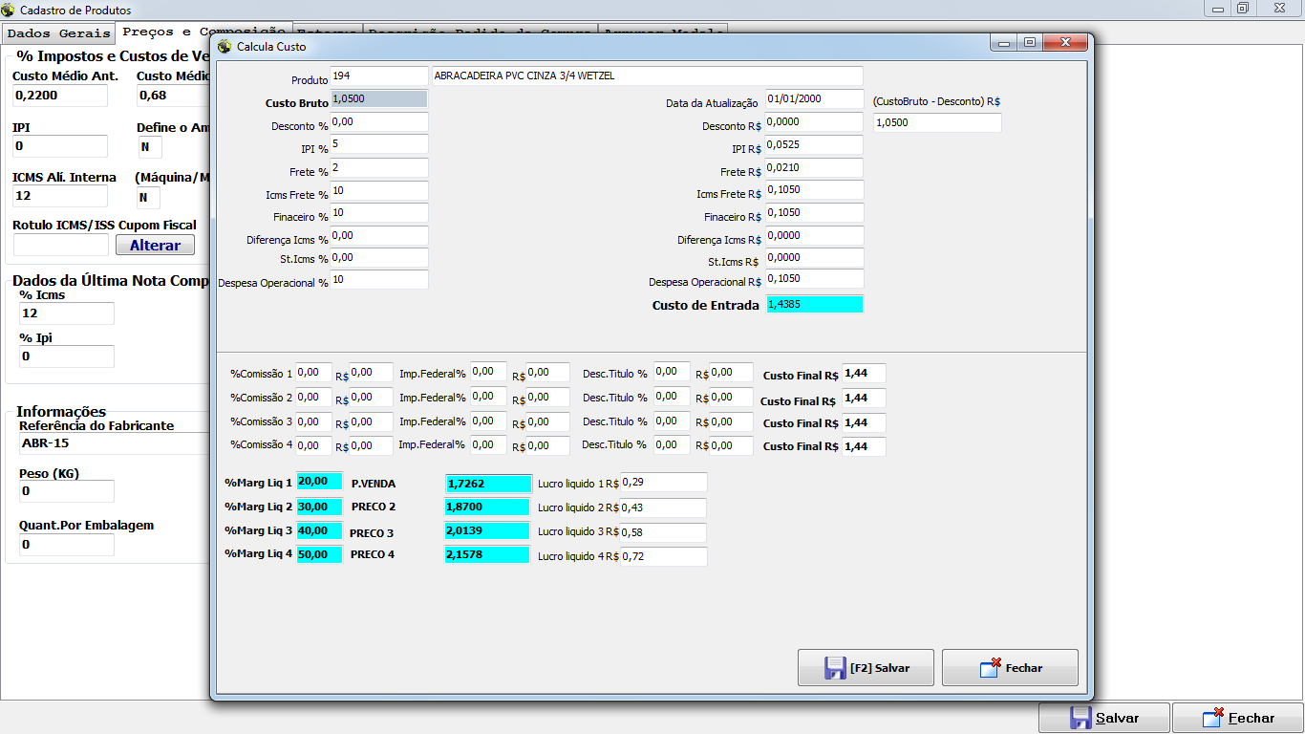1305x734 pixels.
Task: Click the Alterar button
Action: tap(155, 246)
